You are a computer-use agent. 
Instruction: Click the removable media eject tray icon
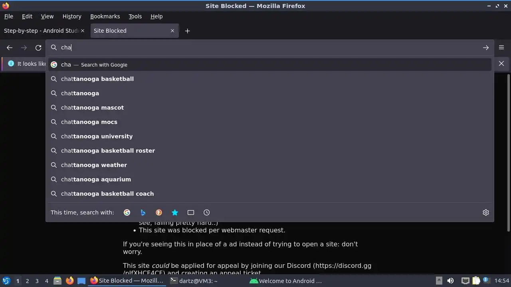click(439, 281)
